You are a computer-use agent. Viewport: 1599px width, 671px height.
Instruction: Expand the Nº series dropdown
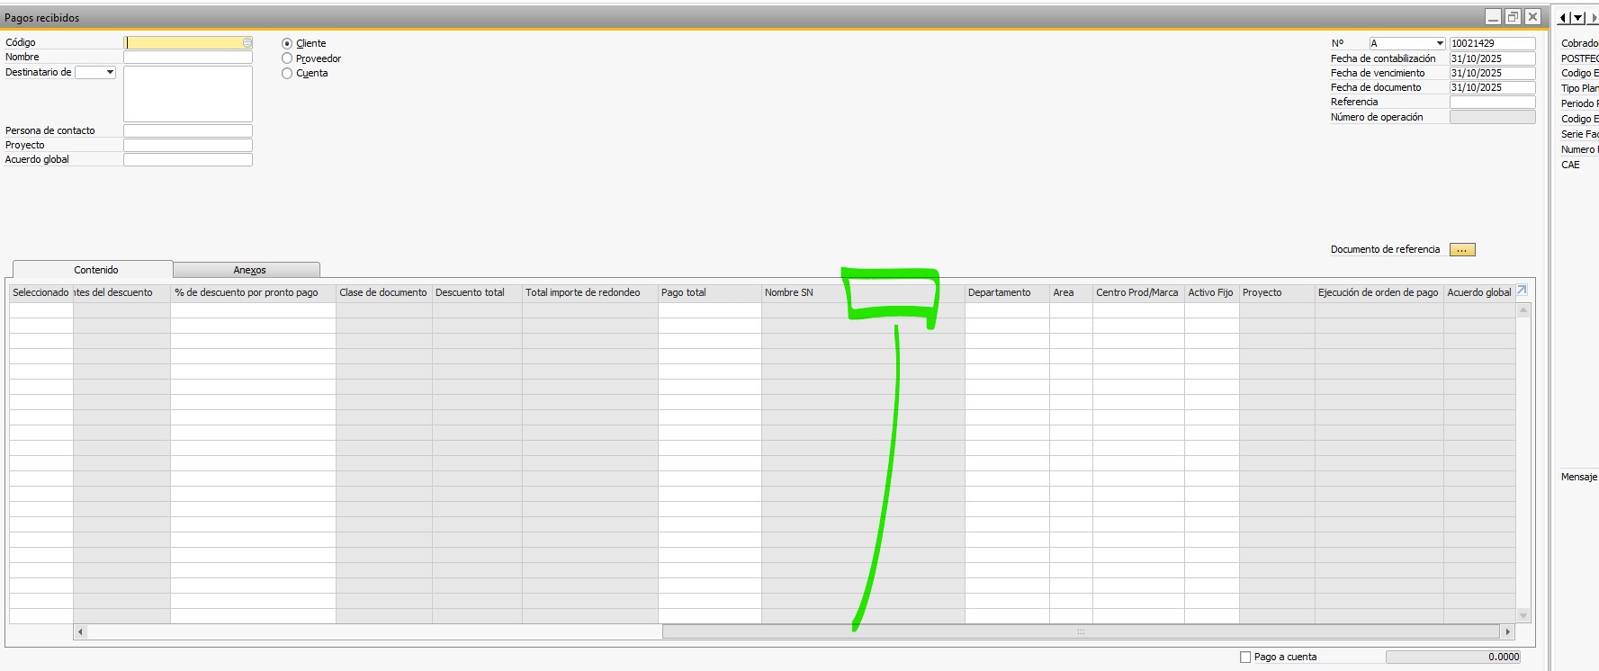coord(1440,43)
